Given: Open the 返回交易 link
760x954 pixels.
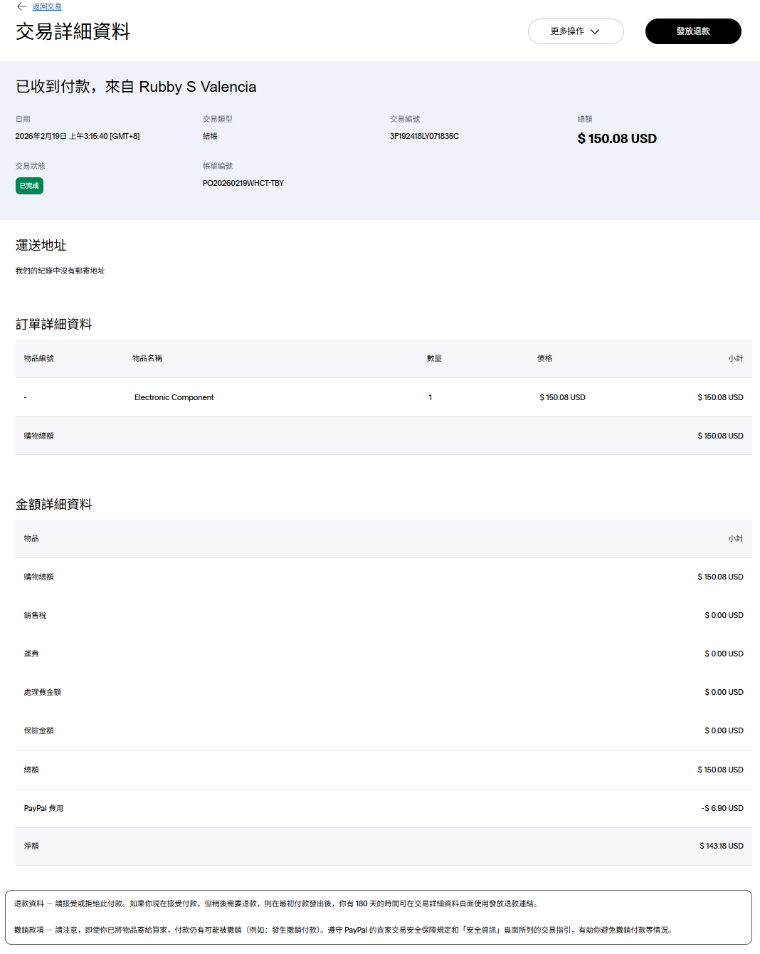Looking at the screenshot, I should [47, 6].
